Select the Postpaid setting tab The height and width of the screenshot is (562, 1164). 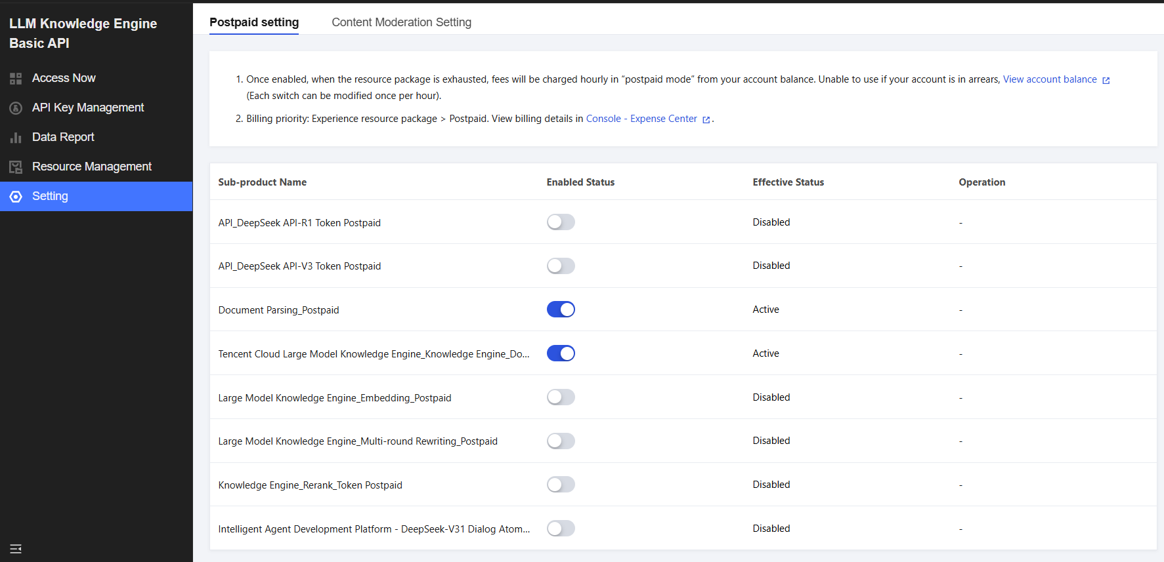coord(254,22)
